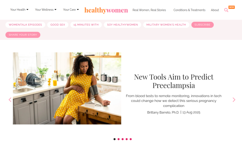Viewport: 242px width, 161px height.
Task: Expand the Your Care dropdown
Action: point(71,10)
